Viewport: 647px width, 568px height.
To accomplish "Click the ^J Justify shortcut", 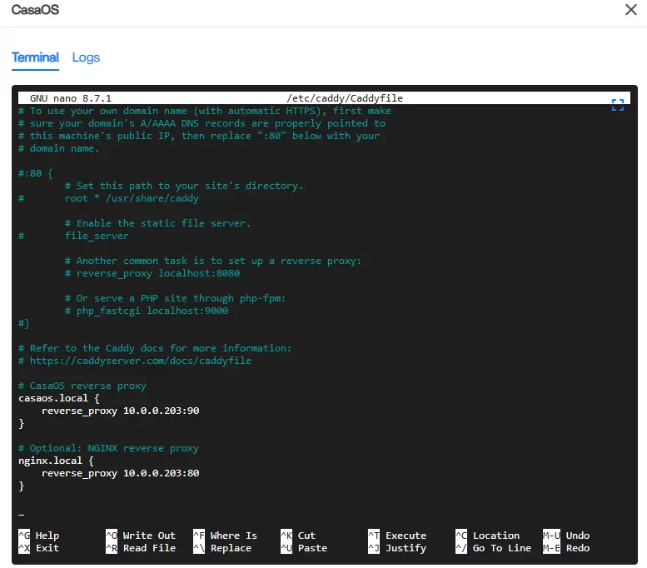I will [x=397, y=548].
